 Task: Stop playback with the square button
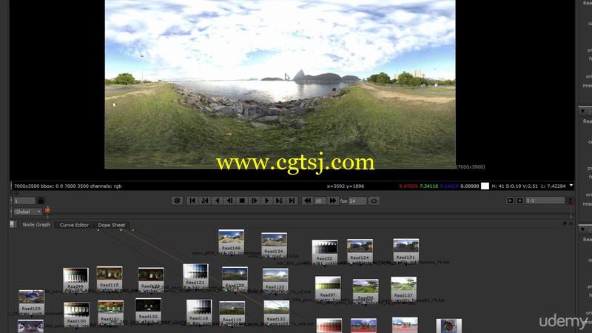242,201
